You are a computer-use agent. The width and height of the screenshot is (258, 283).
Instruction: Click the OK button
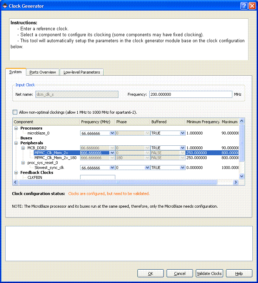150,273
